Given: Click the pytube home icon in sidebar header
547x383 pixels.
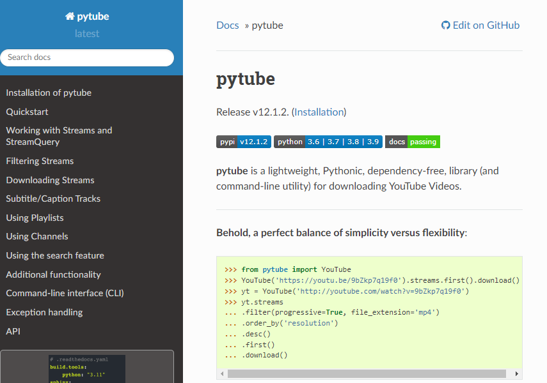Looking at the screenshot, I should pos(70,16).
